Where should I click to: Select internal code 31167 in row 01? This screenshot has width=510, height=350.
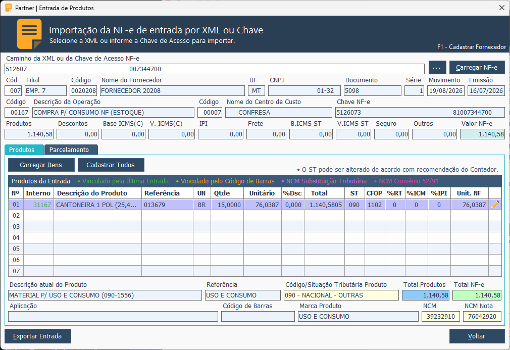pyautogui.click(x=39, y=205)
